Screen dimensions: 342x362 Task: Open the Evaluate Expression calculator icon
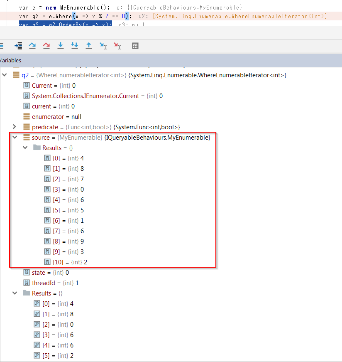tap(135, 46)
